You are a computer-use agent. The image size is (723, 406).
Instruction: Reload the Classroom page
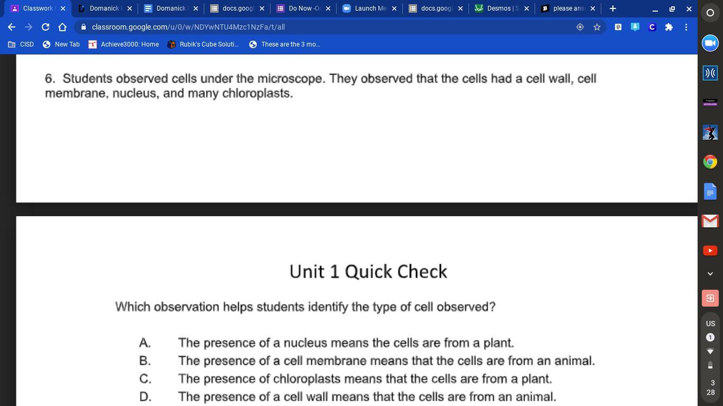pyautogui.click(x=46, y=27)
